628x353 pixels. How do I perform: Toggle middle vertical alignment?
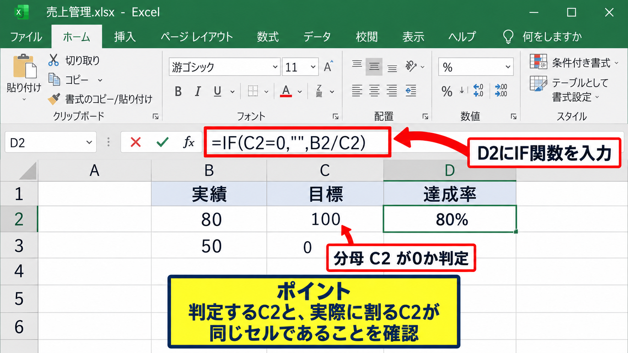pyautogui.click(x=374, y=67)
